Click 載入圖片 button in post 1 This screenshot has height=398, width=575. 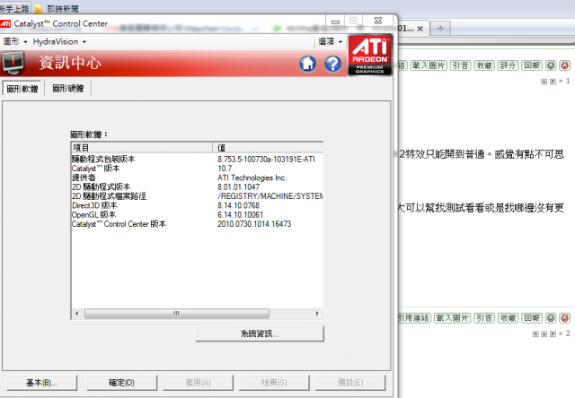point(429,65)
